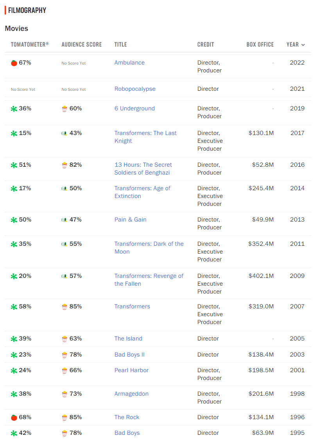Open The Island movie page
Screen dimensions: 317x445
tap(128, 339)
